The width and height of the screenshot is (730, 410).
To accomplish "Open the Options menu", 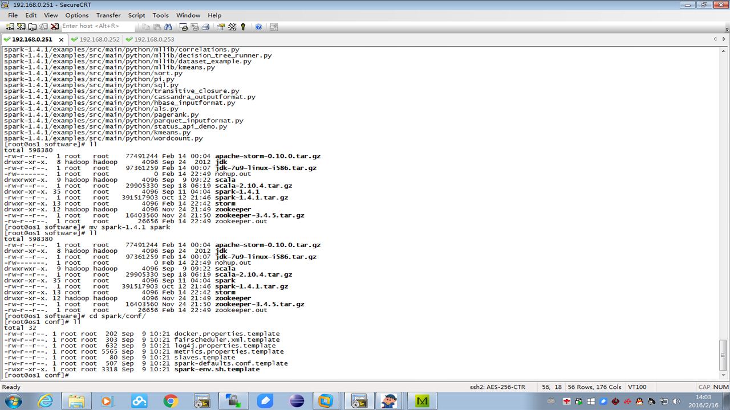I will (77, 15).
